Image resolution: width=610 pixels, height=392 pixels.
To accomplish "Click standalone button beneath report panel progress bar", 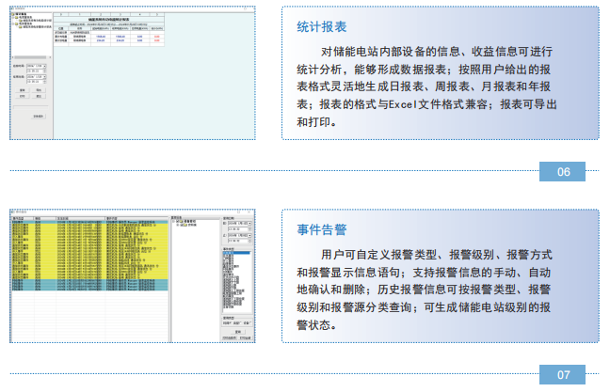I will (x=38, y=117).
